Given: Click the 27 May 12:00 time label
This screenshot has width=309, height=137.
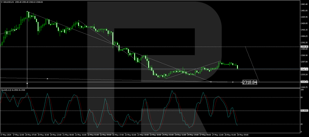Looking at the screenshot, I should (x=218, y=135).
